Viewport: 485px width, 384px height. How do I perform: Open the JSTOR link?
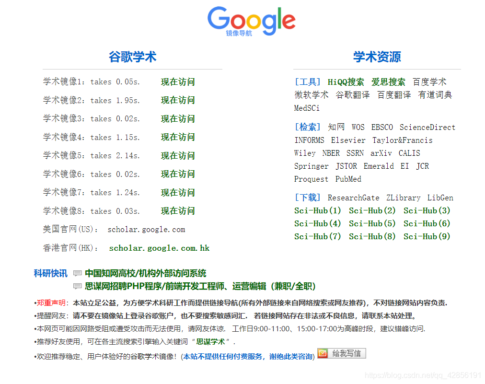point(346,166)
